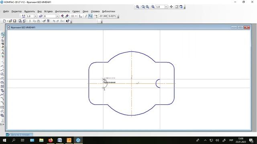
Task: Open the Редактор menu
Action: point(16,12)
